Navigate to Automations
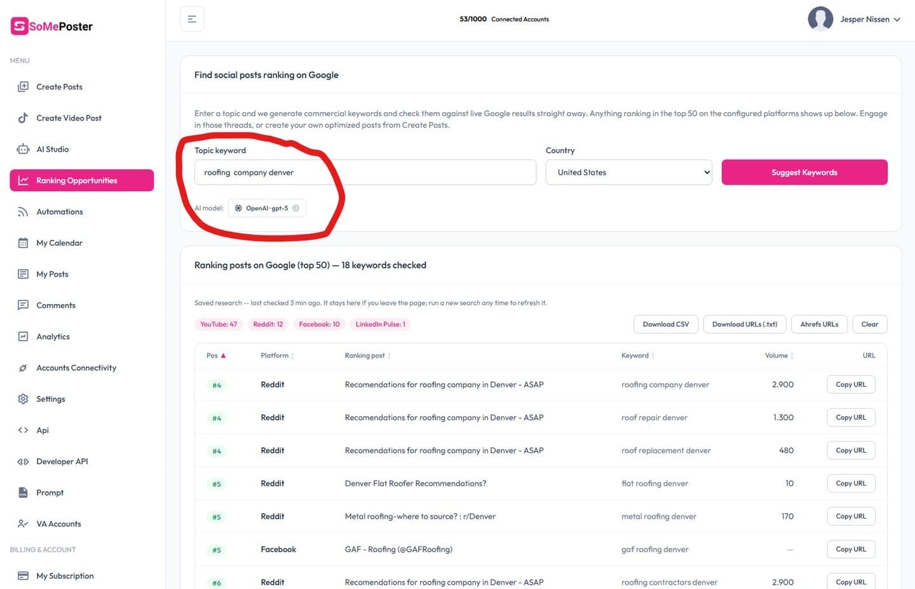Image resolution: width=915 pixels, height=589 pixels. 82,212
